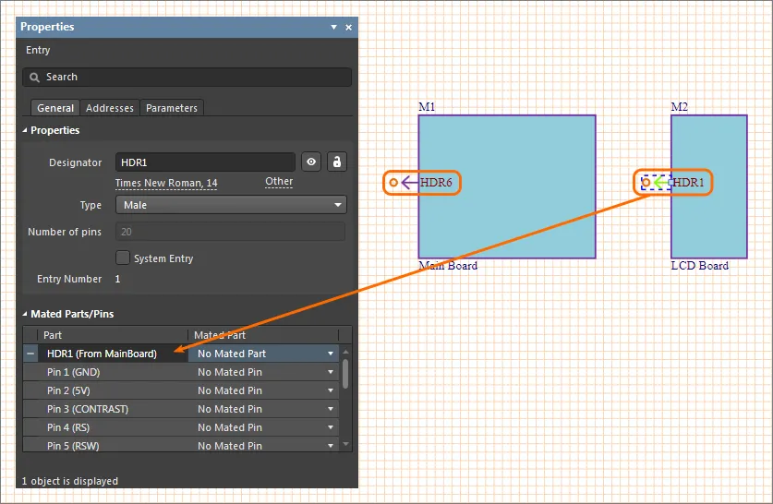Viewport: 773px width, 504px height.
Task: Click the search magnifier icon
Action: click(34, 78)
